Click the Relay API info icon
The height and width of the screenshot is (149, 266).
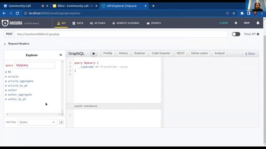258,34
